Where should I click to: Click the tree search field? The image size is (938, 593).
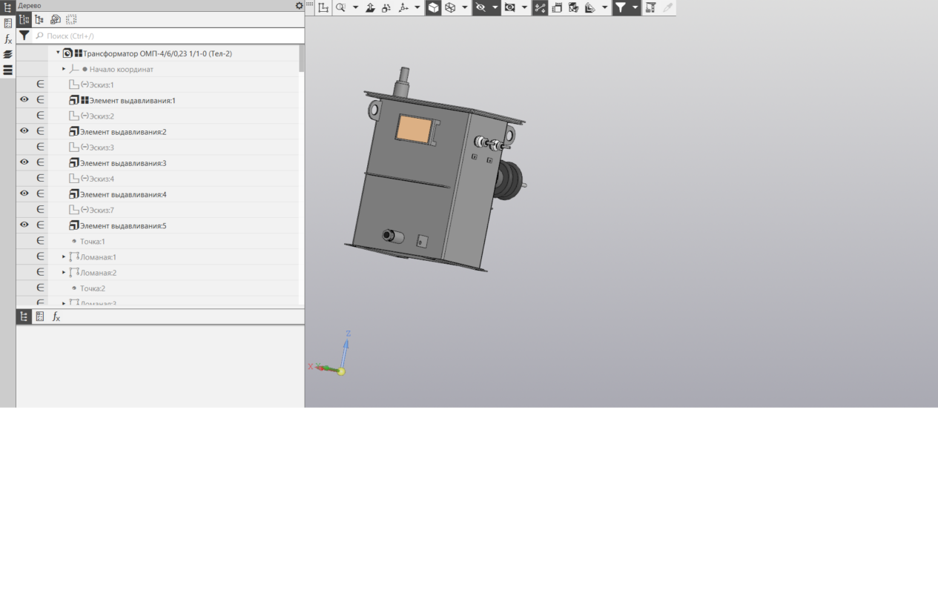point(169,36)
